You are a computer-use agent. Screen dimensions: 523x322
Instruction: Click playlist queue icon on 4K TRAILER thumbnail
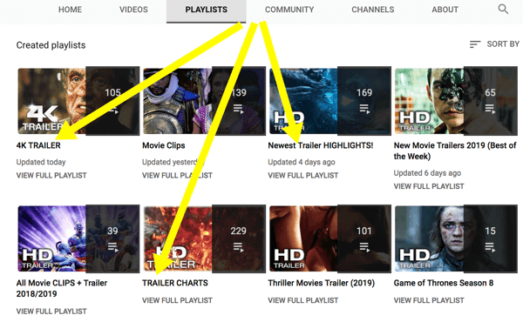(x=112, y=110)
